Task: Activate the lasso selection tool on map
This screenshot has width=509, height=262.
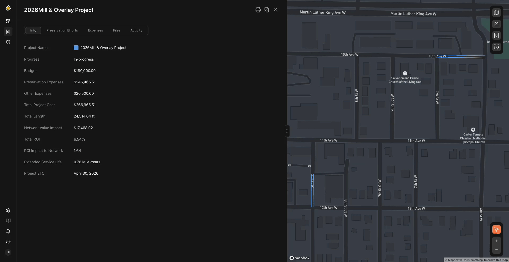Action: (x=497, y=47)
